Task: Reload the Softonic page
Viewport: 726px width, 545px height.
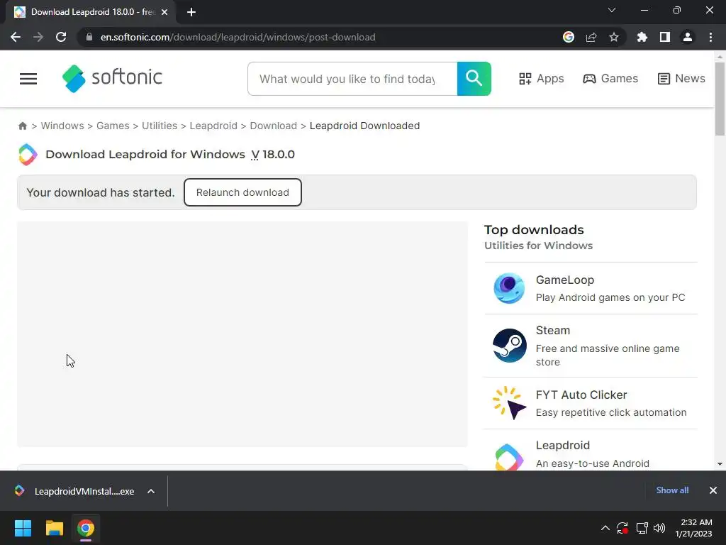Action: [61, 37]
